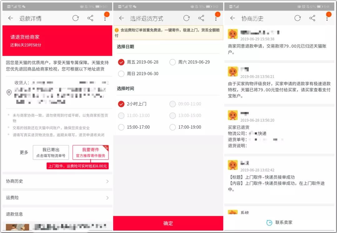
Task: Tap the 上门取件运费险抵扣8.00元 red banner
Action: [x=77, y=166]
